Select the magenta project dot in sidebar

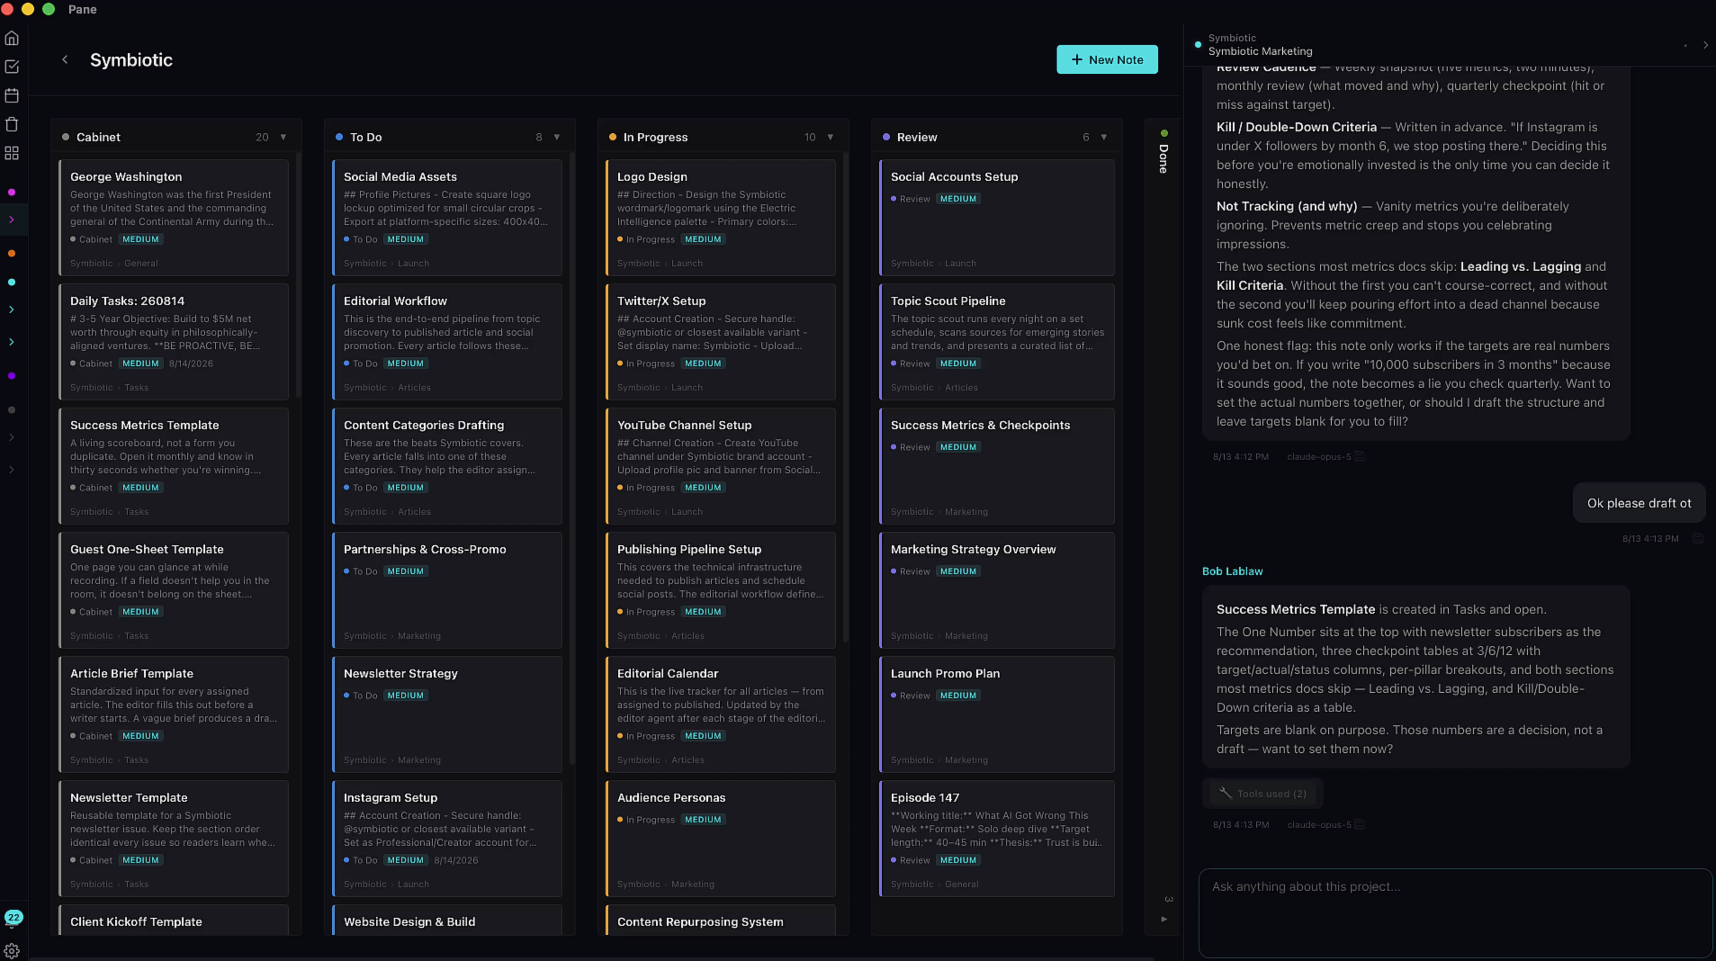tap(11, 192)
